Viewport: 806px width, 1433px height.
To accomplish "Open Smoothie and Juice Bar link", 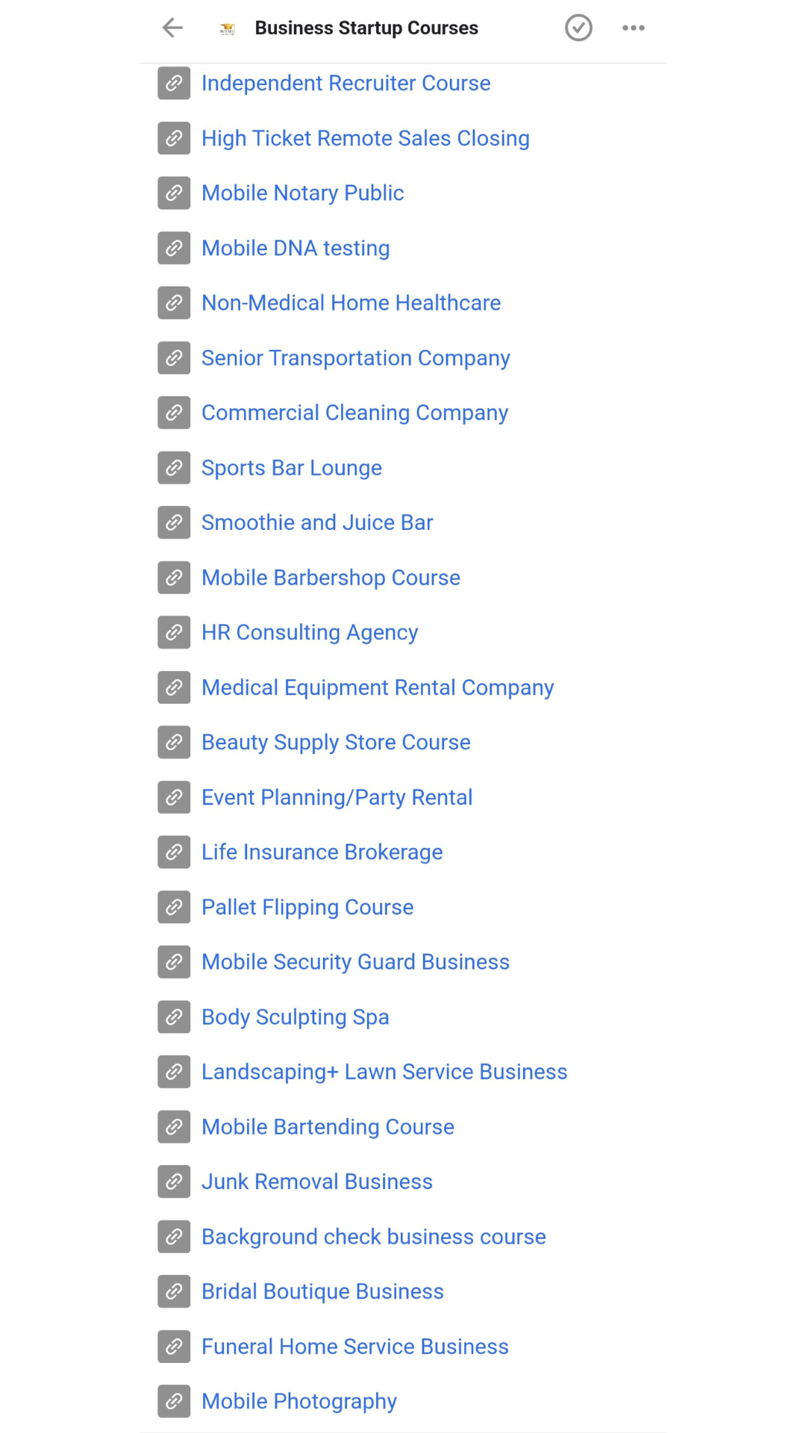I will (x=317, y=522).
